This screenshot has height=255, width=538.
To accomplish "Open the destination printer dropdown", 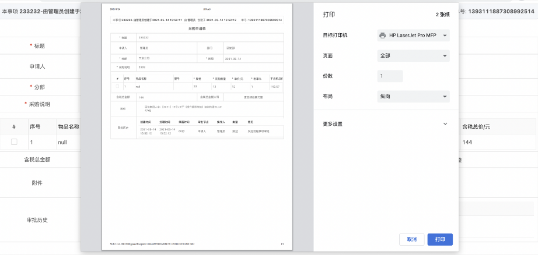I will point(414,36).
